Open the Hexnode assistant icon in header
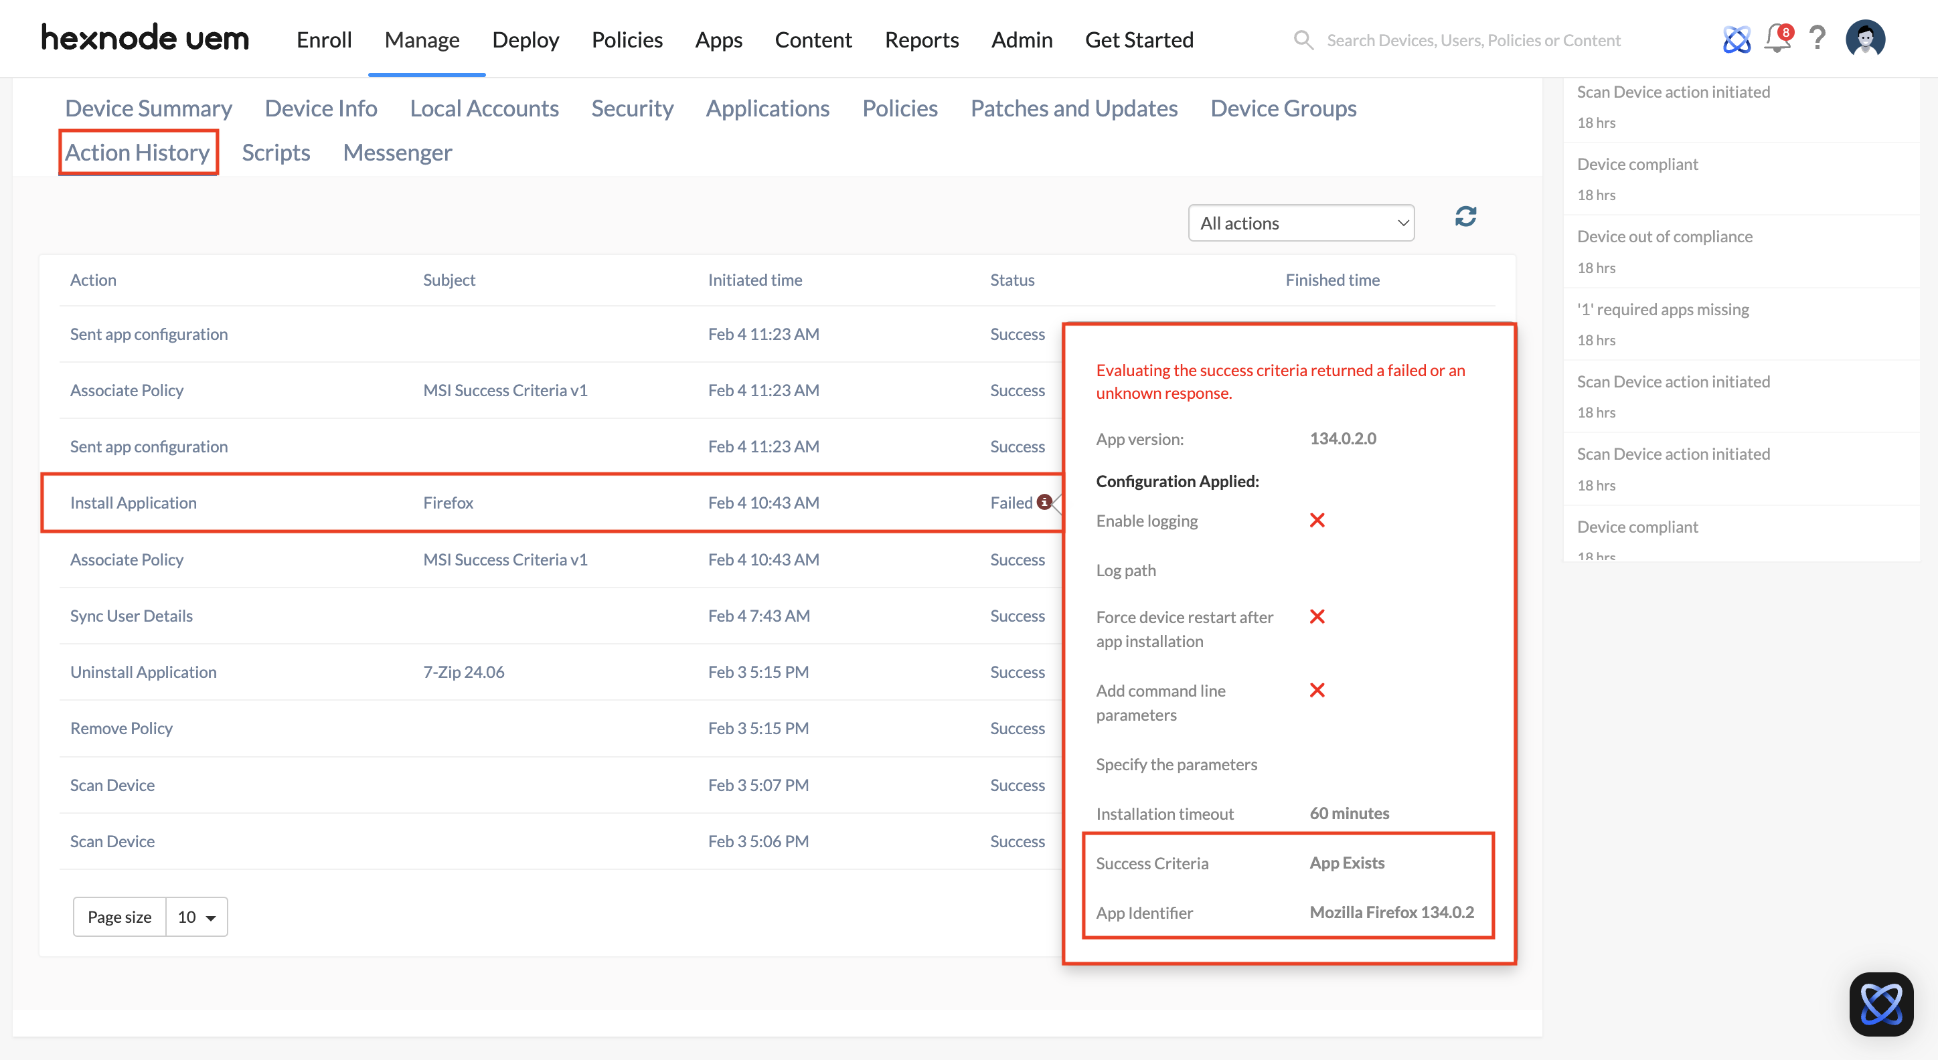 [1737, 39]
